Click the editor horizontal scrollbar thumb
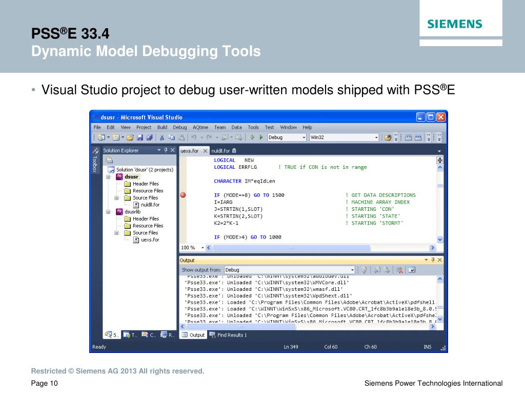This screenshot has height=394, width=525. click(x=292, y=248)
